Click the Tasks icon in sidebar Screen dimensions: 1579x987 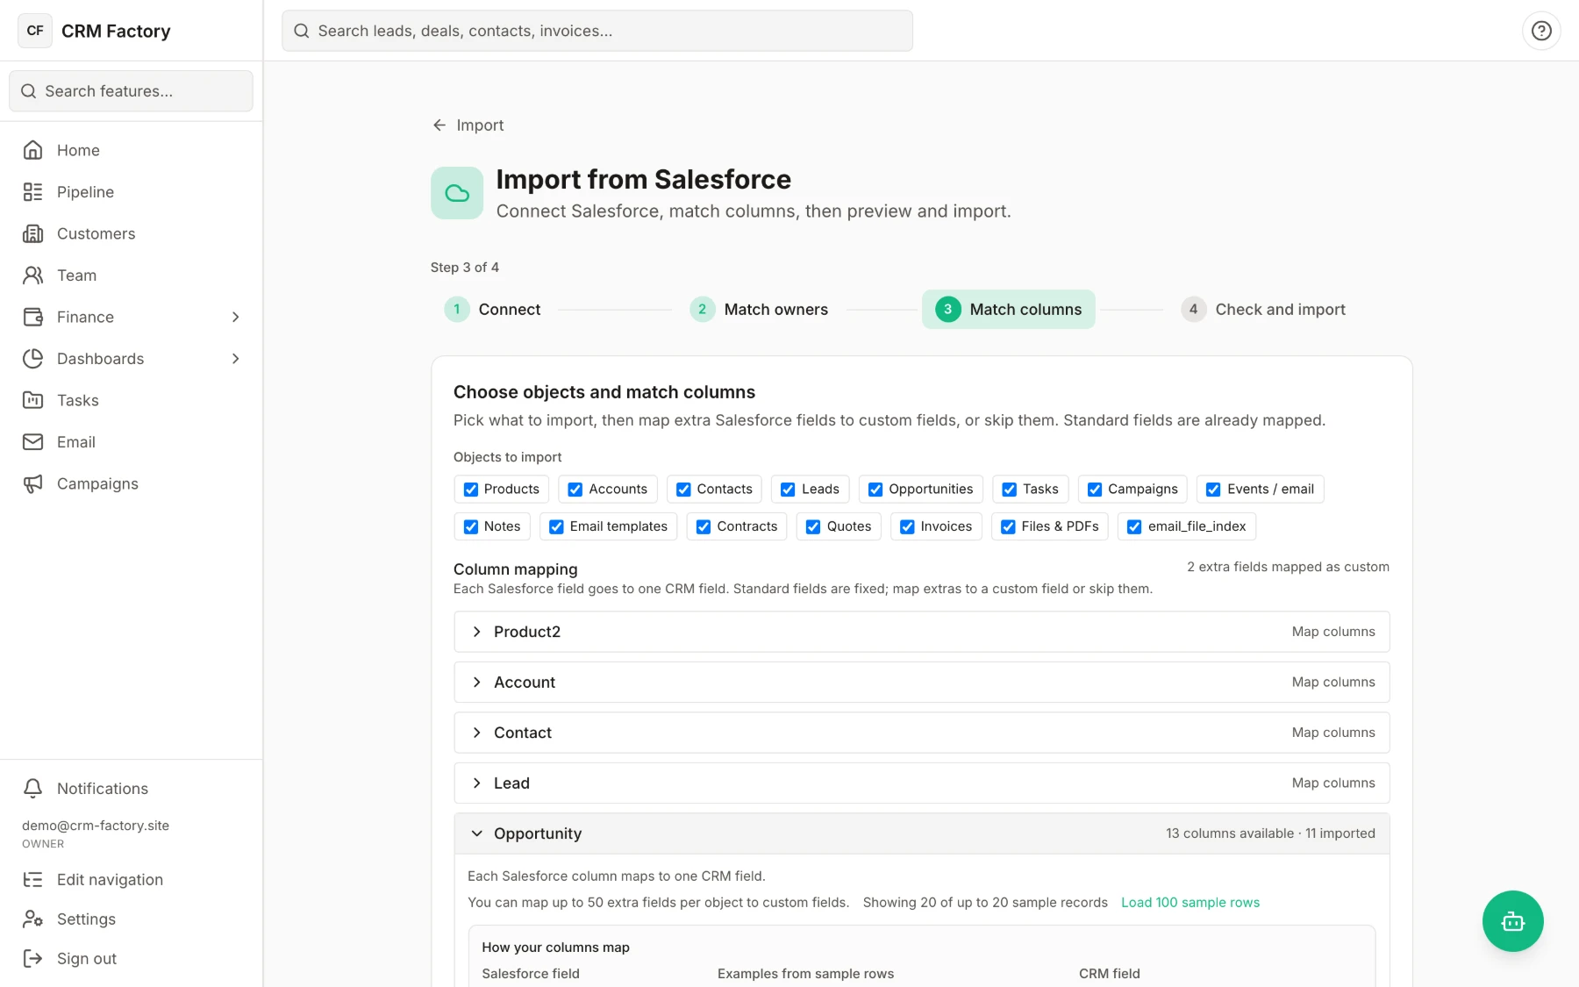coord(32,400)
